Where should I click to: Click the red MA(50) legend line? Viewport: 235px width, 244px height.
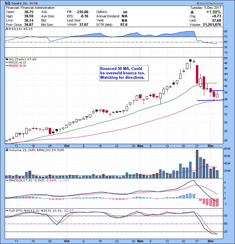click(x=7, y=66)
